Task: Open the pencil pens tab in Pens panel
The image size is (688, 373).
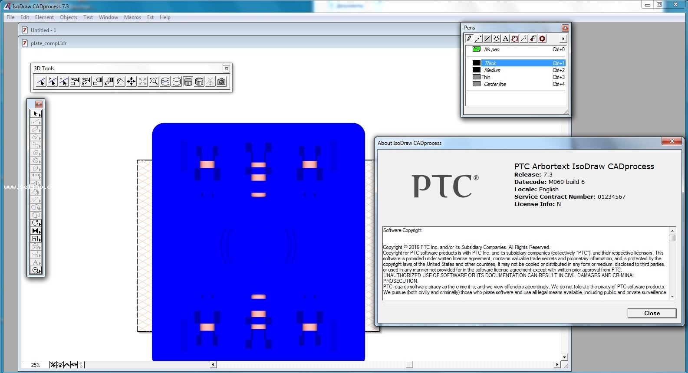Action: click(469, 39)
